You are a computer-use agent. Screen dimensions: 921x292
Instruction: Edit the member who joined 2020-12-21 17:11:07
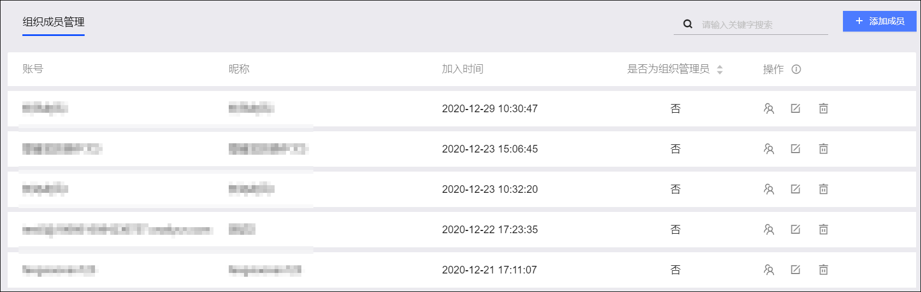coord(795,270)
